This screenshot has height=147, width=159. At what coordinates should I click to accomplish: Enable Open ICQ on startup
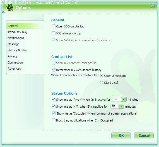(54, 26)
